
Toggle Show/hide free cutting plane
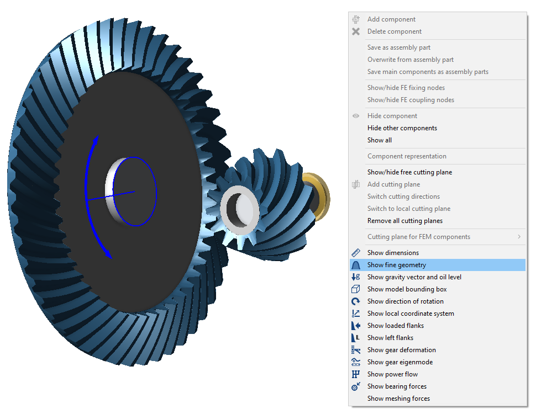pyautogui.click(x=409, y=172)
